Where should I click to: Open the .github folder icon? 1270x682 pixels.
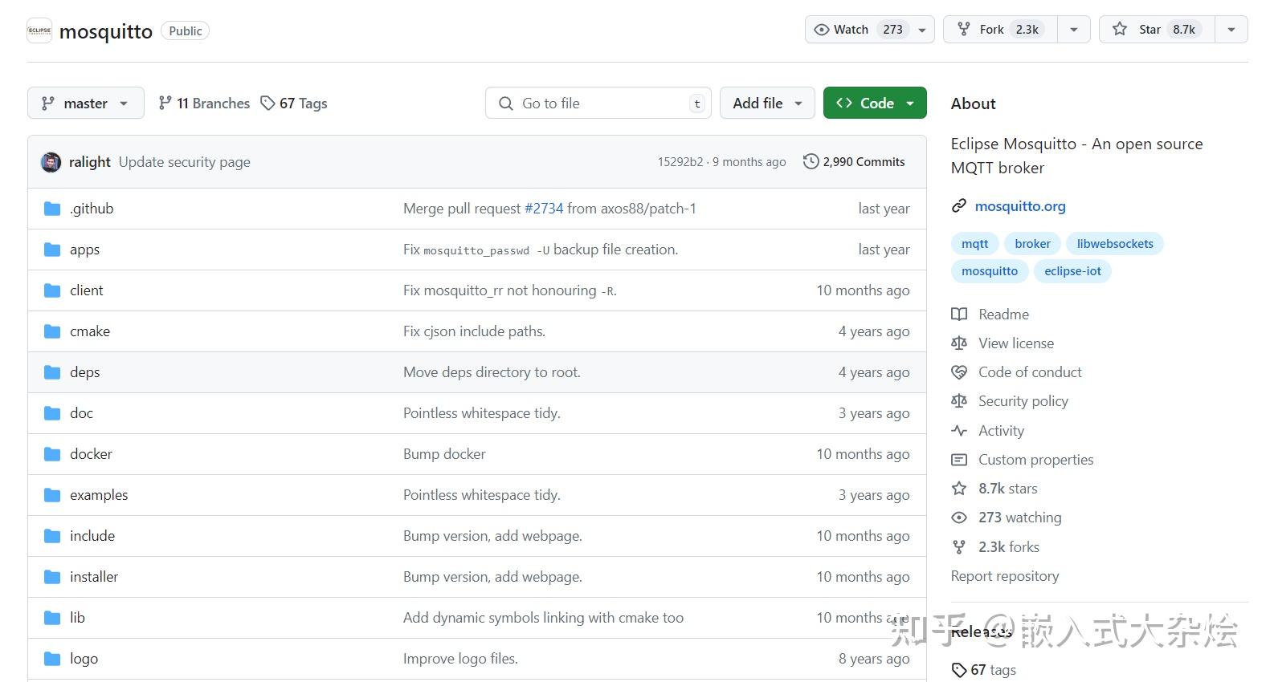52,209
